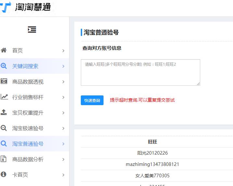Click the 旺旺 table column header
The width and height of the screenshot is (233, 186).
(153, 142)
